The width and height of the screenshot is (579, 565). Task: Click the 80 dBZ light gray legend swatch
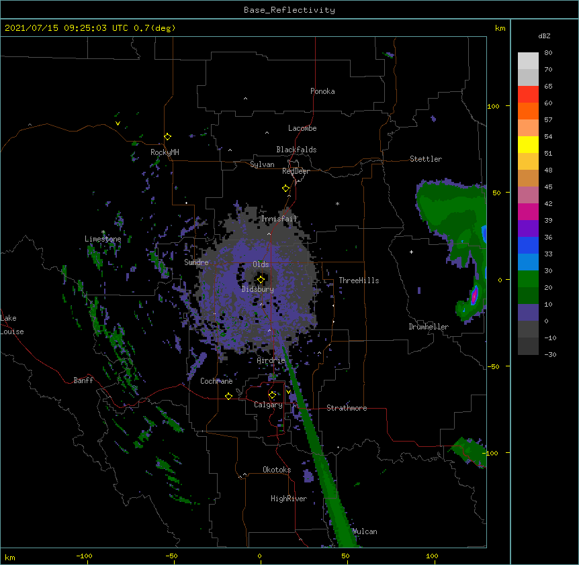pyautogui.click(x=528, y=61)
